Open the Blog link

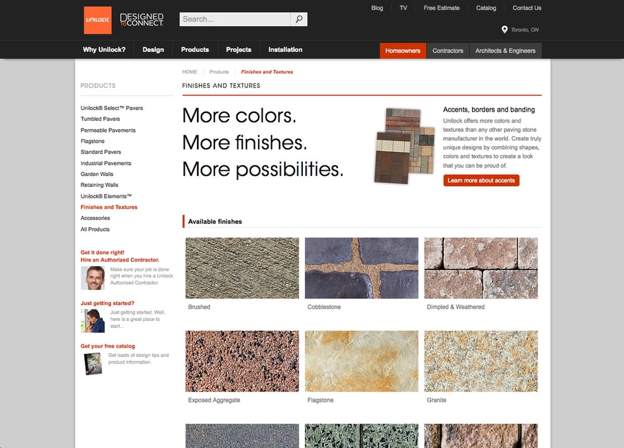pos(377,8)
